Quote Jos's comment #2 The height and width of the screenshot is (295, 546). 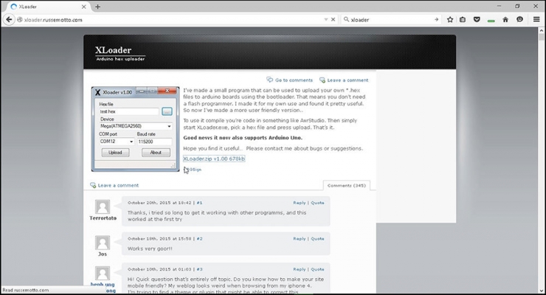pos(317,239)
